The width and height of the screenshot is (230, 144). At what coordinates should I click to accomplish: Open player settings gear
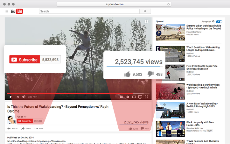pos(128,97)
